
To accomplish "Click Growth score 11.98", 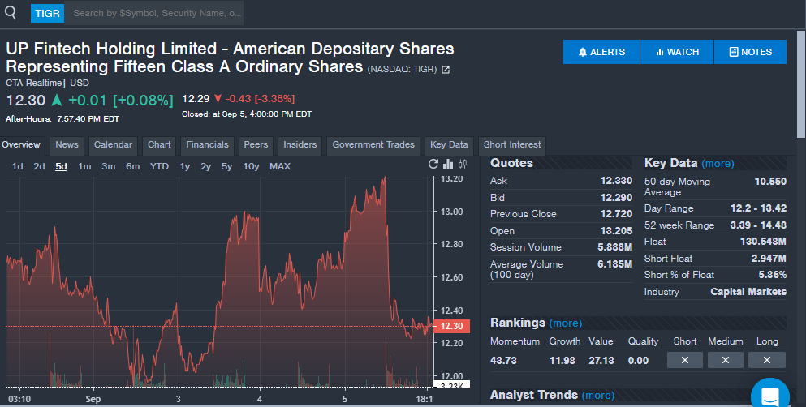I will click(562, 361).
